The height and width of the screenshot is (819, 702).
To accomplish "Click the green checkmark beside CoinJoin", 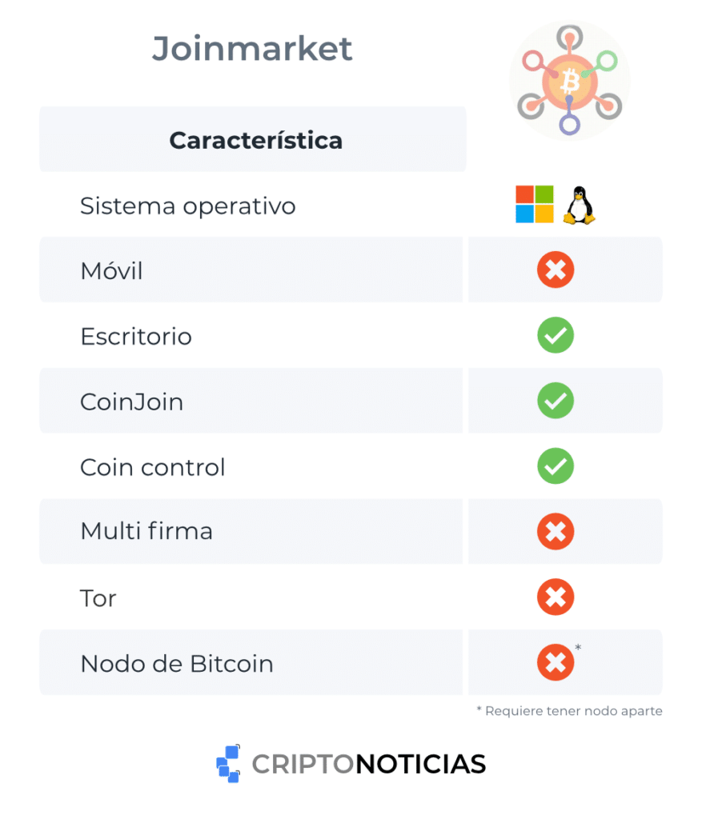I will tap(556, 401).
